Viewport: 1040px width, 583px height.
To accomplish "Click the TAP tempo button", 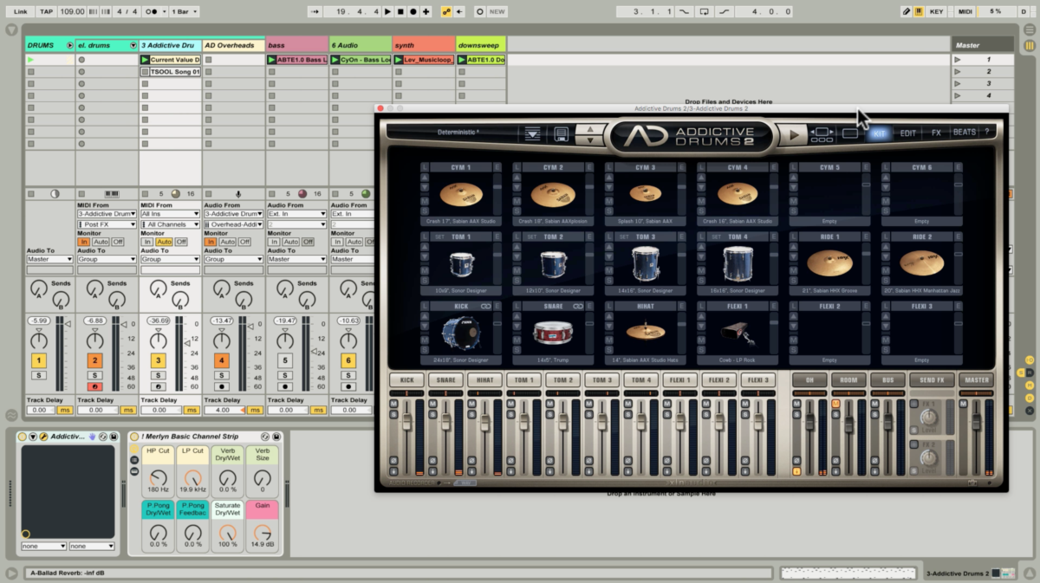I will (45, 11).
